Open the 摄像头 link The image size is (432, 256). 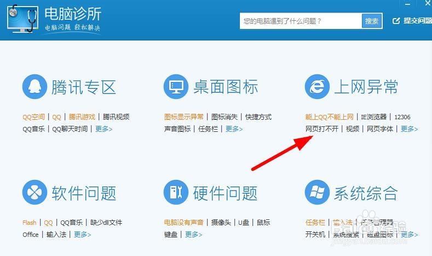pyautogui.click(x=221, y=223)
